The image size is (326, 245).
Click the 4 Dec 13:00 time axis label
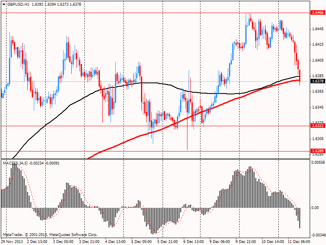click(116, 242)
